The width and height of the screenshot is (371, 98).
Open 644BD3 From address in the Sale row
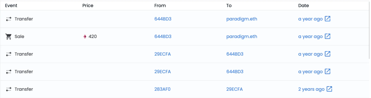(163, 37)
